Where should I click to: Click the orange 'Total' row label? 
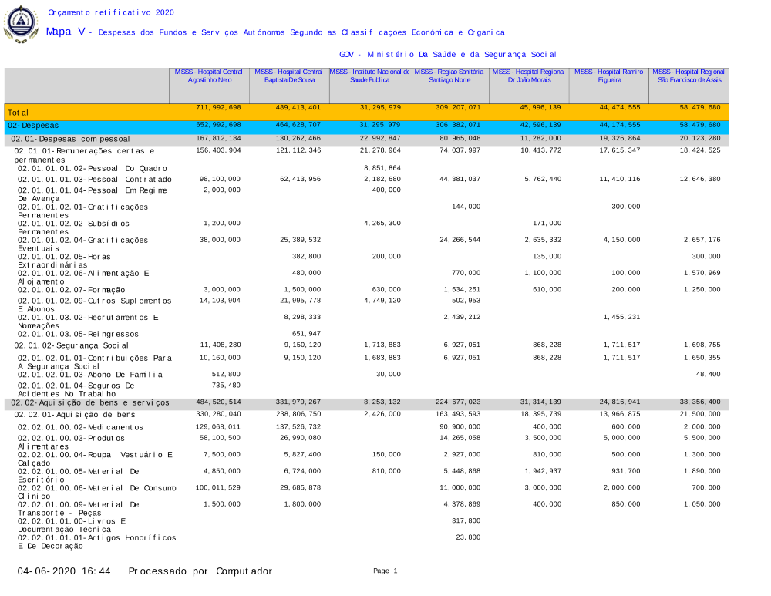click(19, 113)
